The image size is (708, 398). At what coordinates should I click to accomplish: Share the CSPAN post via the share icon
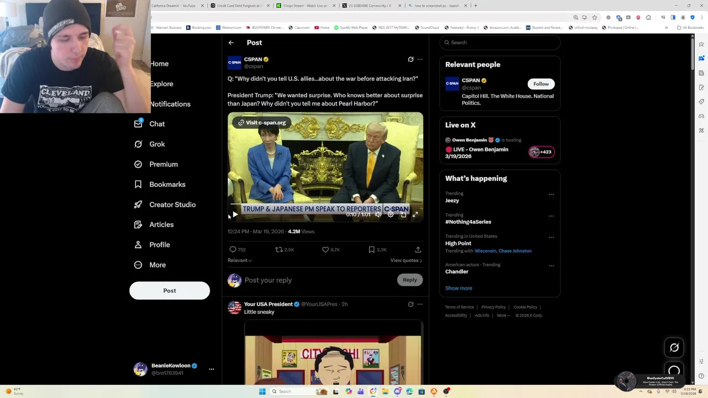tap(418, 250)
